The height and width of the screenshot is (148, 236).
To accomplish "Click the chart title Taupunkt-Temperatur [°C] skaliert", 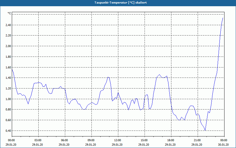I will pos(121,3).
